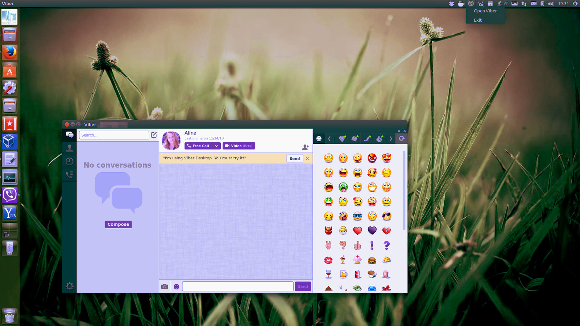Open the Conversations tab in Viber sidebar
This screenshot has height=326, width=580.
pos(70,135)
